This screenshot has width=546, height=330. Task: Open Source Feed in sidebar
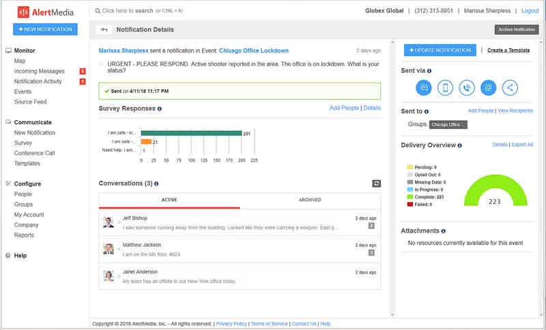point(30,102)
